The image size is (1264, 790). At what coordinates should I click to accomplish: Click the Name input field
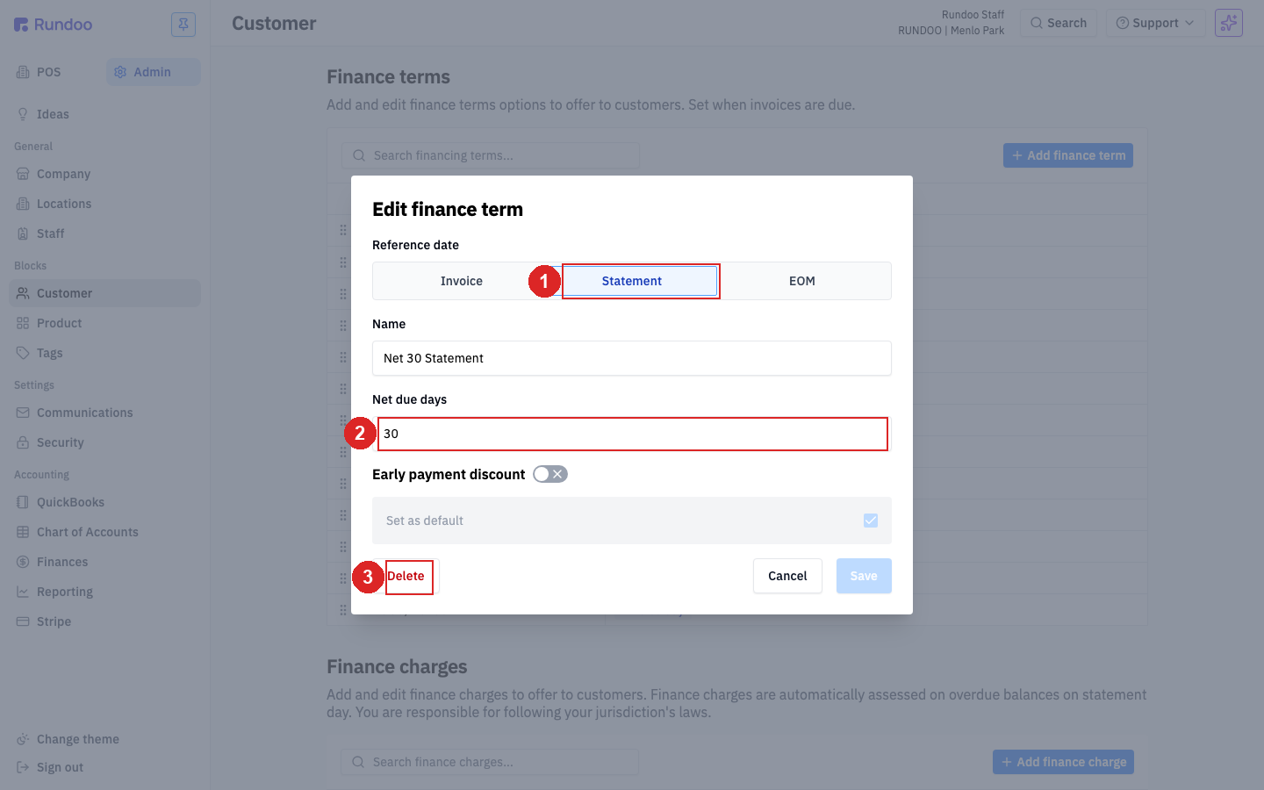click(x=632, y=358)
